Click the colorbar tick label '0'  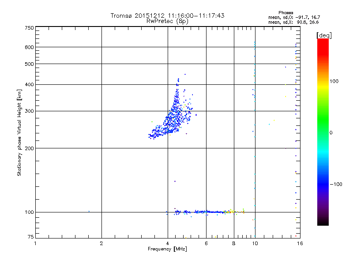coord(331,132)
